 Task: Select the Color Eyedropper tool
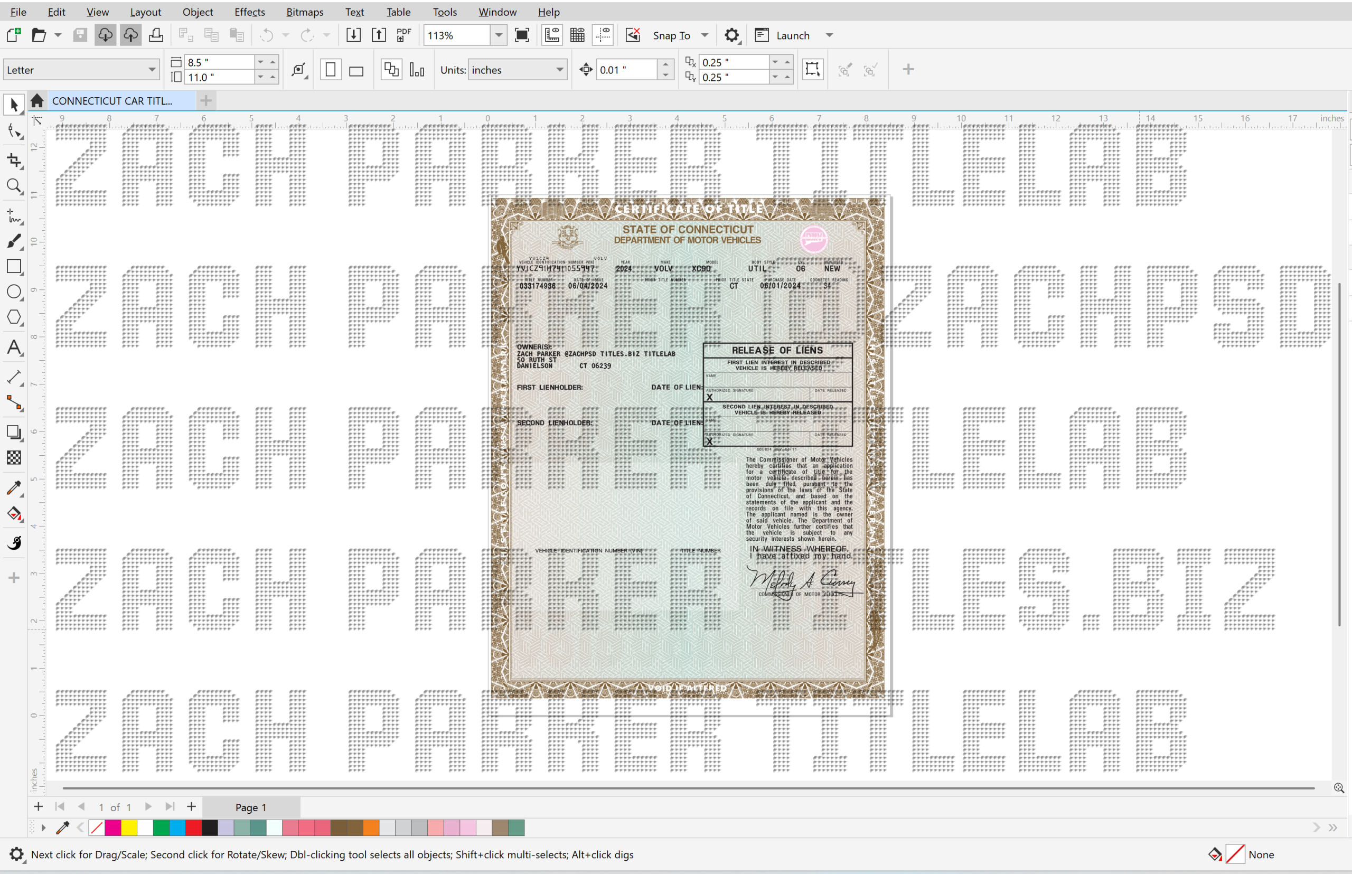(x=14, y=487)
